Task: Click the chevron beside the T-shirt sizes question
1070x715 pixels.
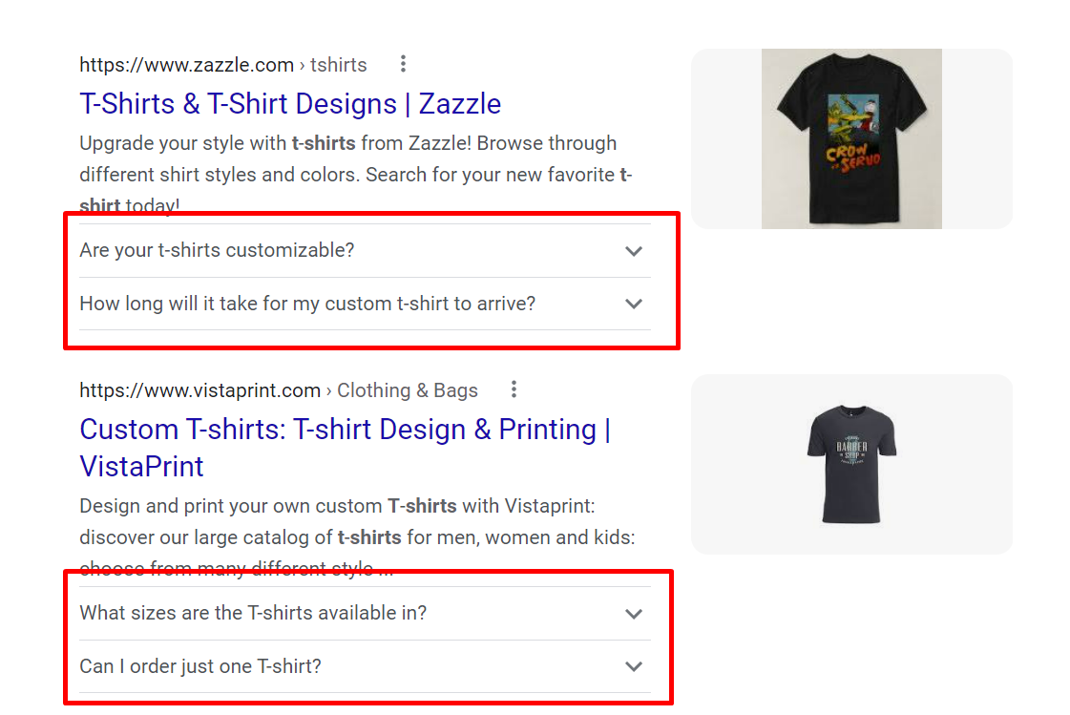Action: point(634,612)
